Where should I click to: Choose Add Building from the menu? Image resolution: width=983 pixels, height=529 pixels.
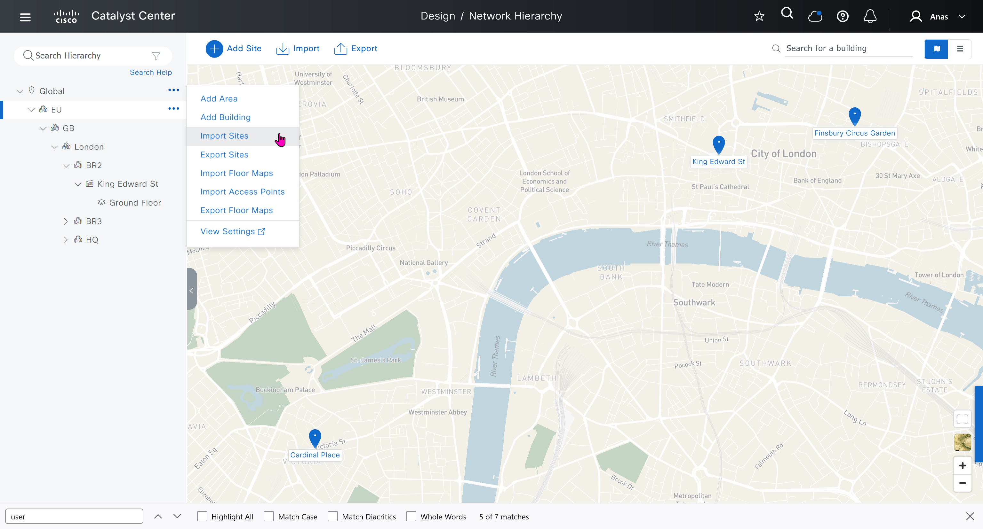coord(225,117)
